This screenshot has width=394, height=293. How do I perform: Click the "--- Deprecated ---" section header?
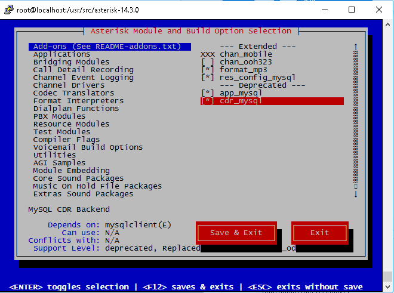pos(263,85)
